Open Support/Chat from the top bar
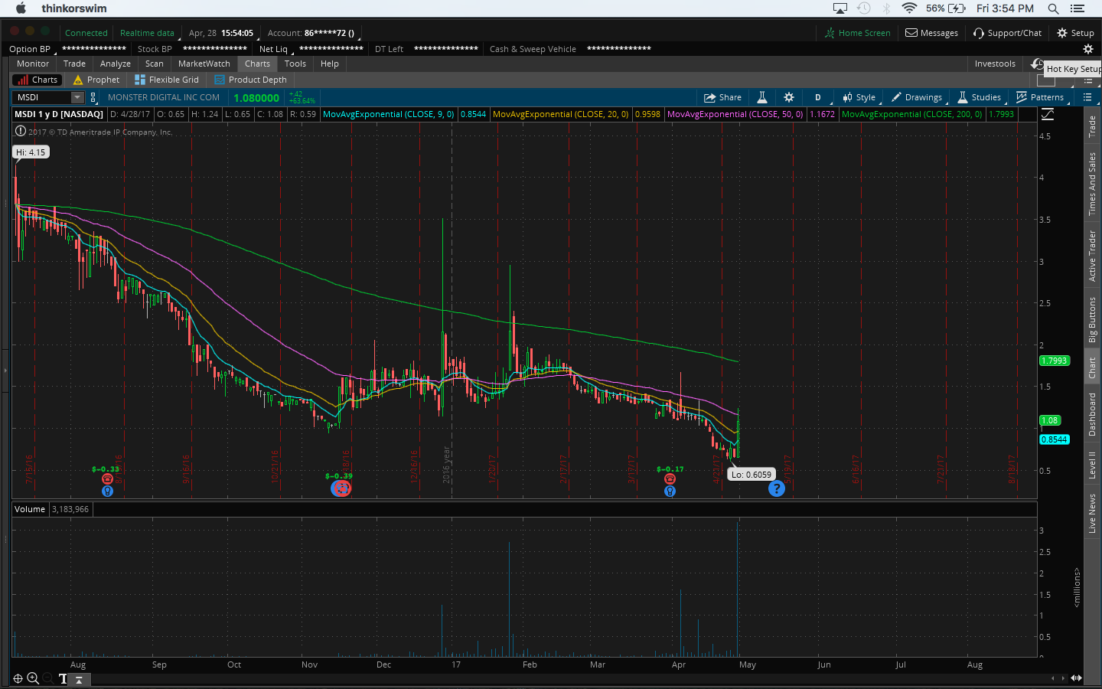1102x689 pixels. click(1007, 33)
